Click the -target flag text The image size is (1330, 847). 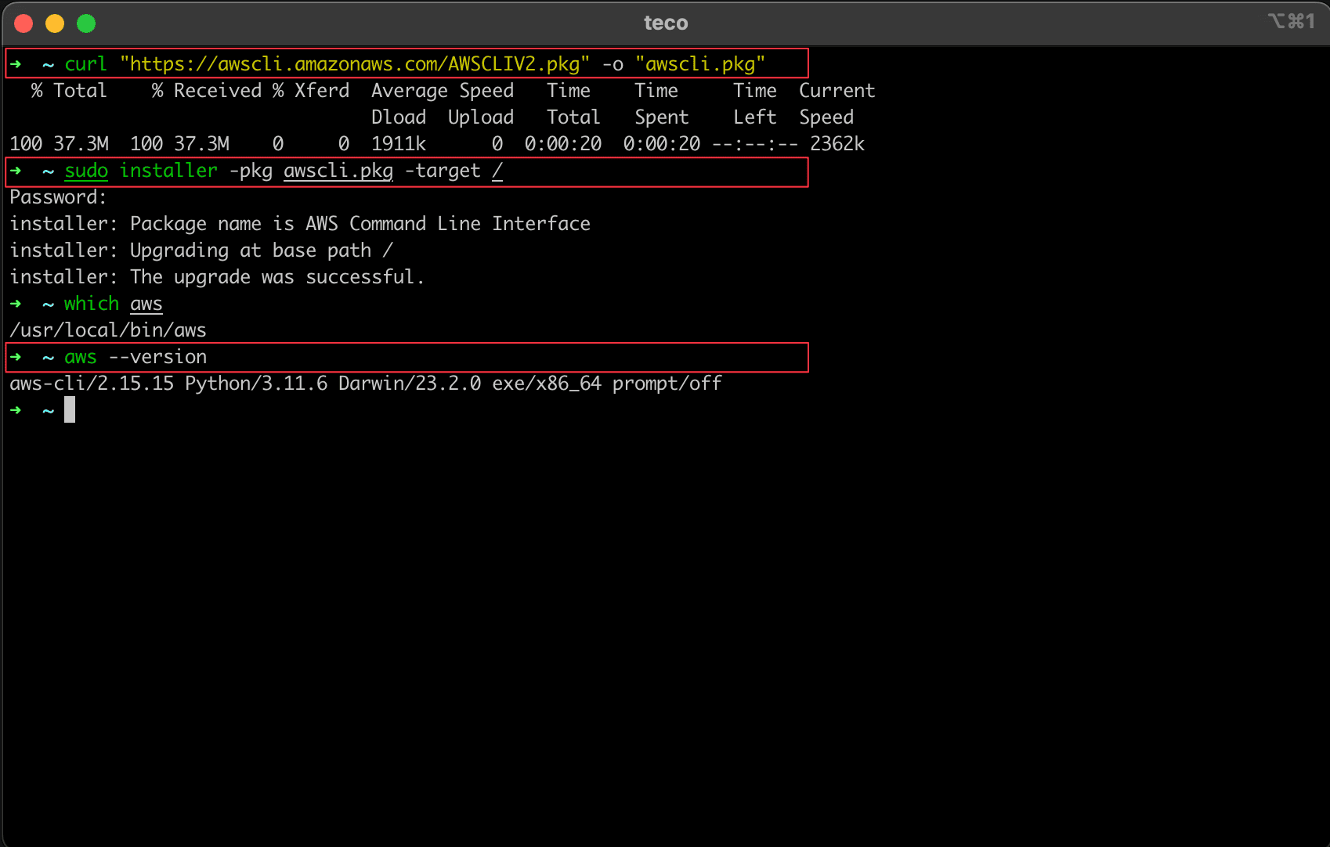coord(443,171)
